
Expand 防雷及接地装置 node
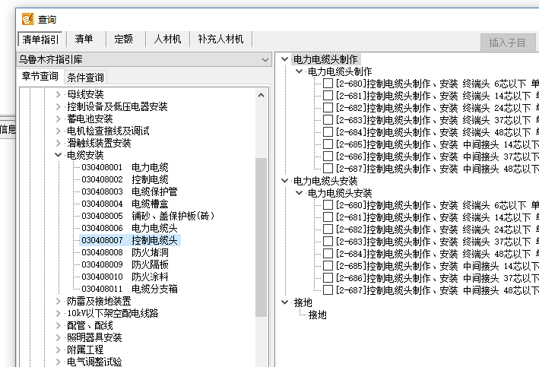(x=58, y=302)
